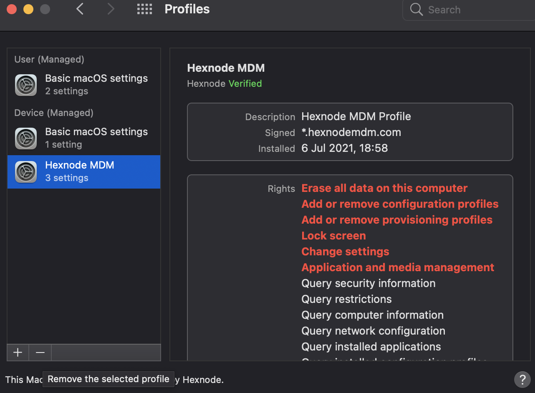The image size is (535, 393).
Task: Click the '3 settings' subtitle
Action: [x=67, y=178]
